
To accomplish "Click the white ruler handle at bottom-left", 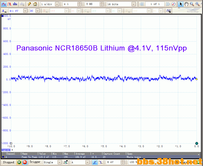I will pos(11,143).
